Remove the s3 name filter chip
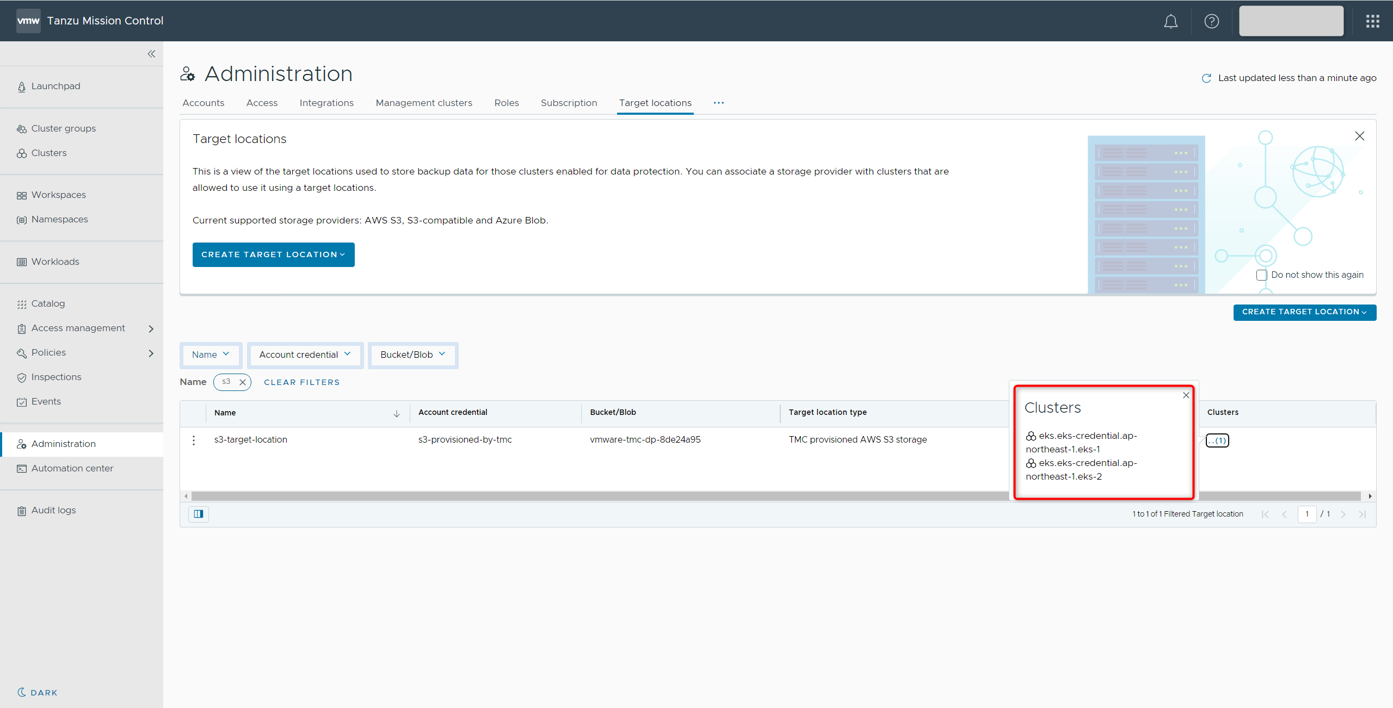The width and height of the screenshot is (1393, 708). (243, 382)
